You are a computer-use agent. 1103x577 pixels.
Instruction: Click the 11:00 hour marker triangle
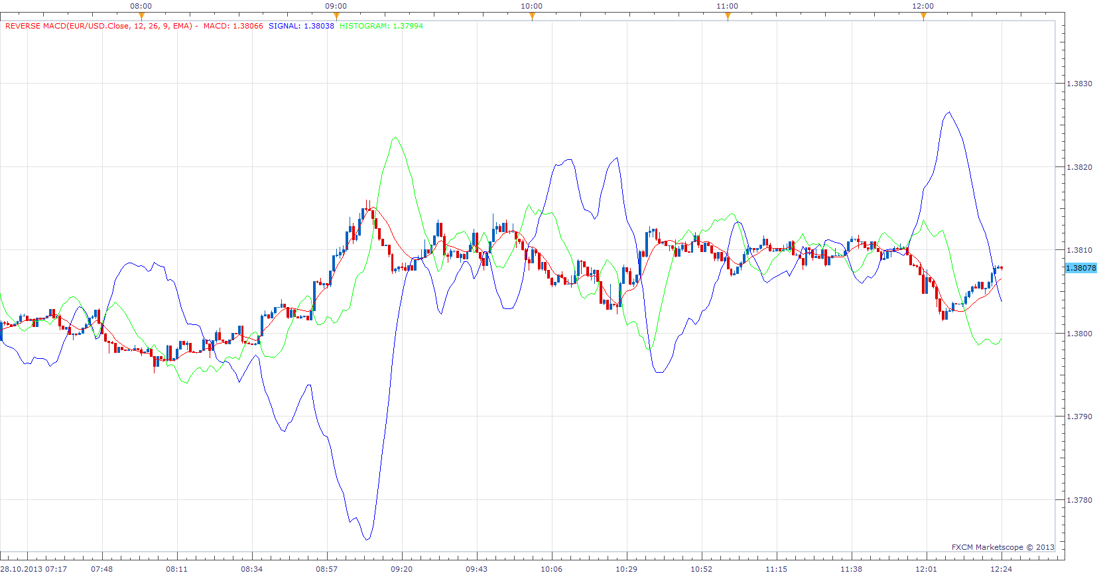(x=728, y=16)
